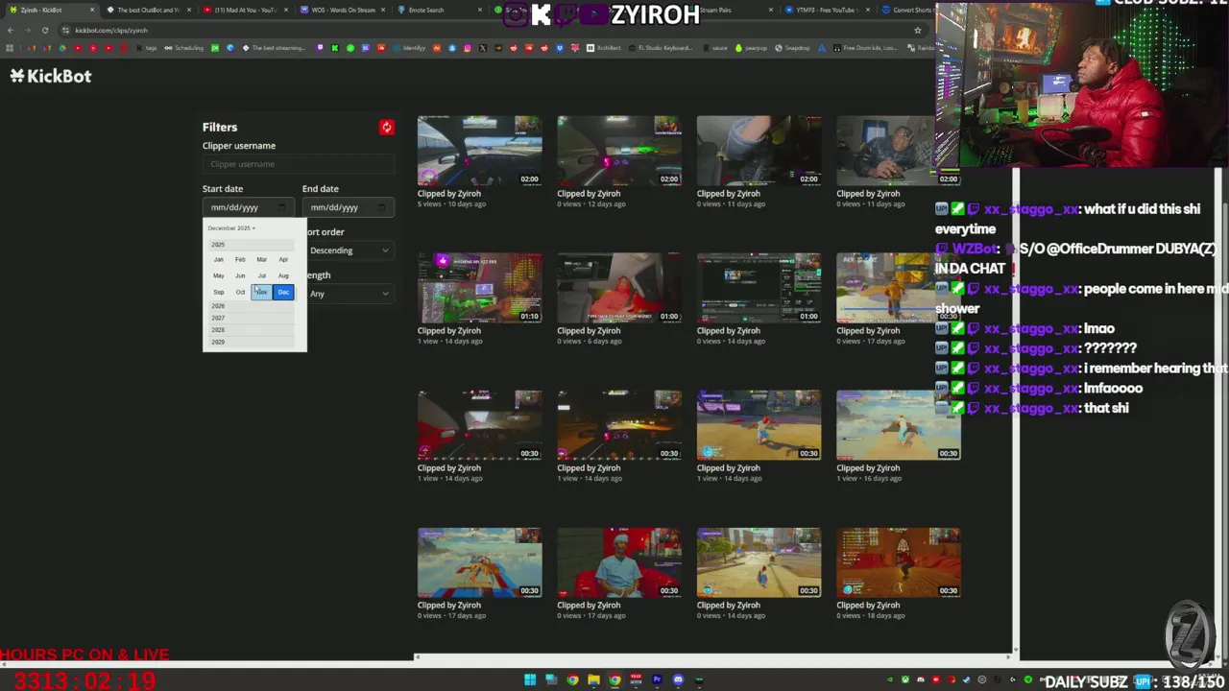Expand year 2027 in the date picker
The height and width of the screenshot is (691, 1229).
tap(252, 318)
